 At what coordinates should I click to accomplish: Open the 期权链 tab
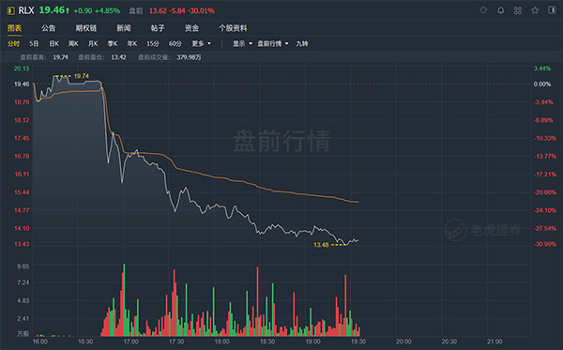tap(85, 28)
